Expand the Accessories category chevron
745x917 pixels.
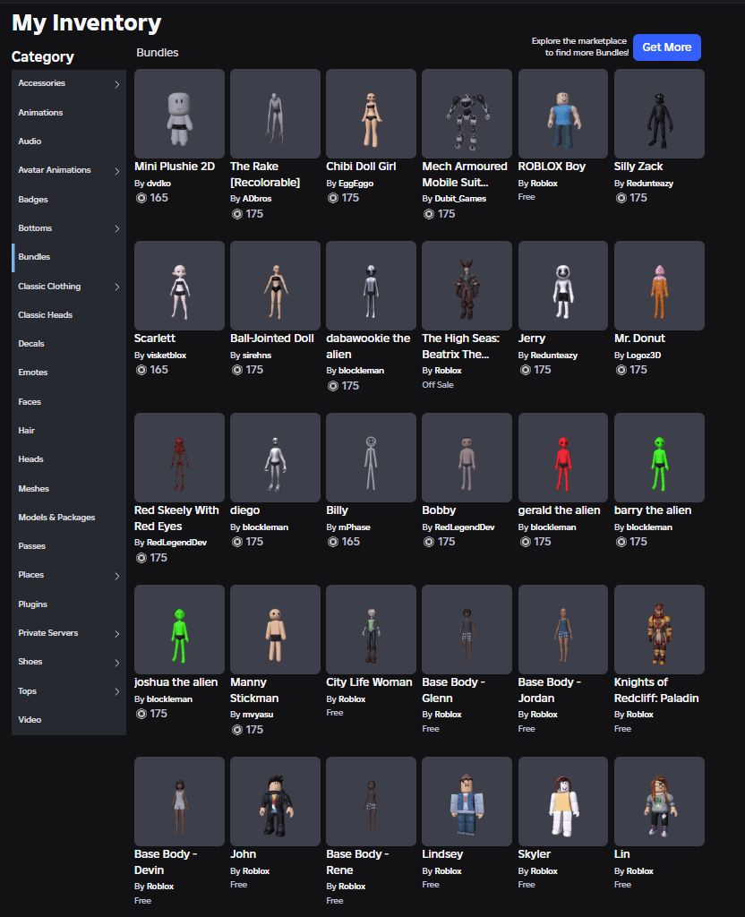click(x=117, y=85)
